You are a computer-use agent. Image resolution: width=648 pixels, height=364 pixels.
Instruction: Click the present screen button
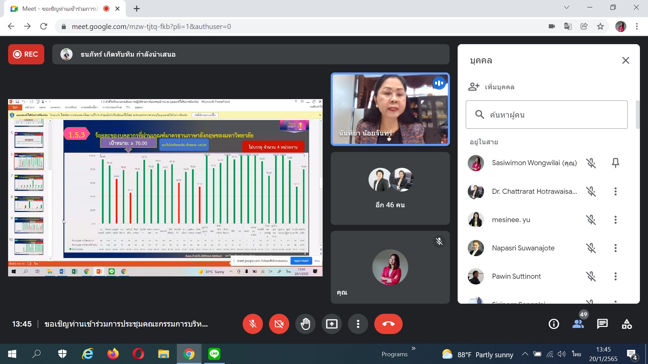click(331, 324)
